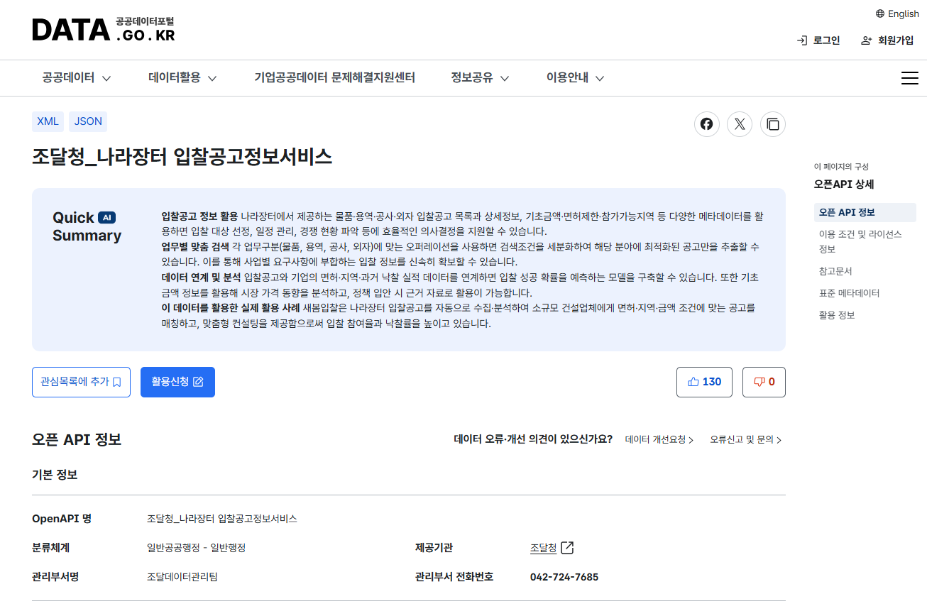Click the 오픈 API 정보 heading
Viewport: 927px width, 616px height.
tap(77, 439)
